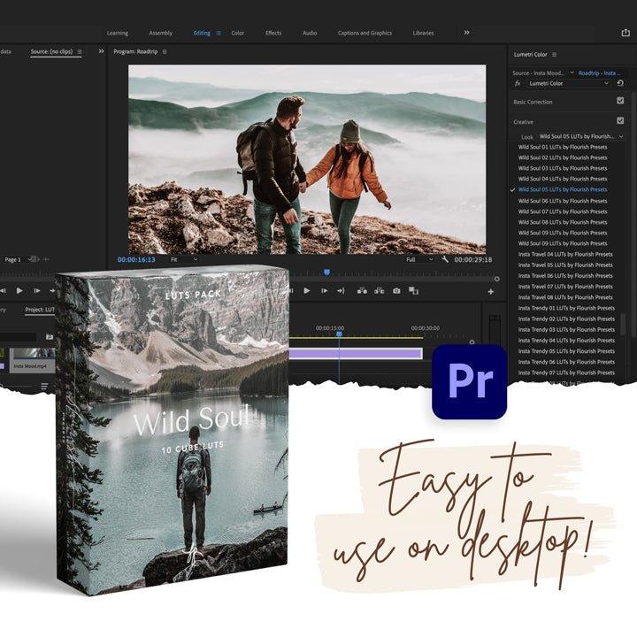Click the Lift button in Program monitor

click(x=363, y=291)
